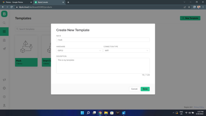Open File Explorer from the taskbar
Viewport: 206px width, 116px height.
pyautogui.click(x=106, y=113)
